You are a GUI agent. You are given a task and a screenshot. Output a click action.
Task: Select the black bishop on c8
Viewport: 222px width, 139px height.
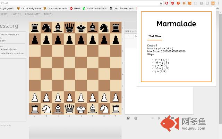[58, 28]
